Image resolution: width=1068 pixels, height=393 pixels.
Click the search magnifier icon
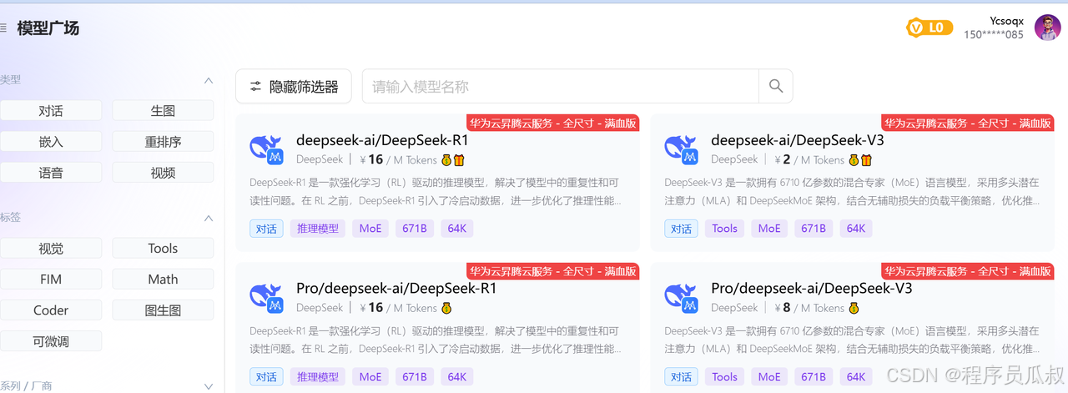pos(776,86)
